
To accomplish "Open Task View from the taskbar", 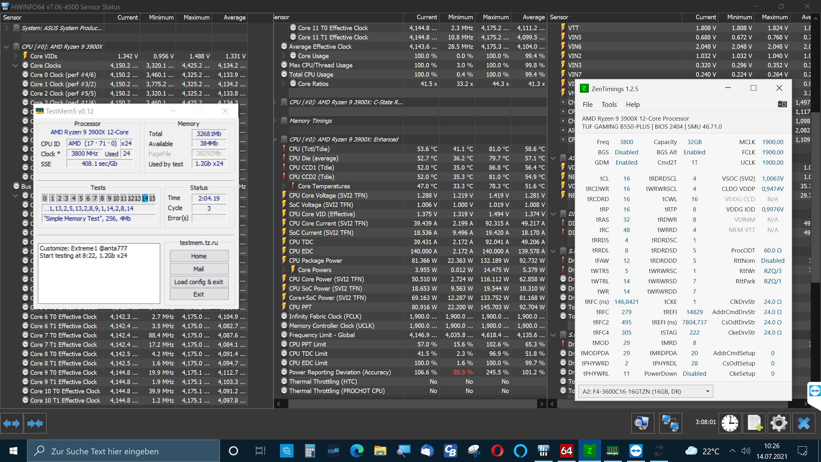I will (260, 451).
